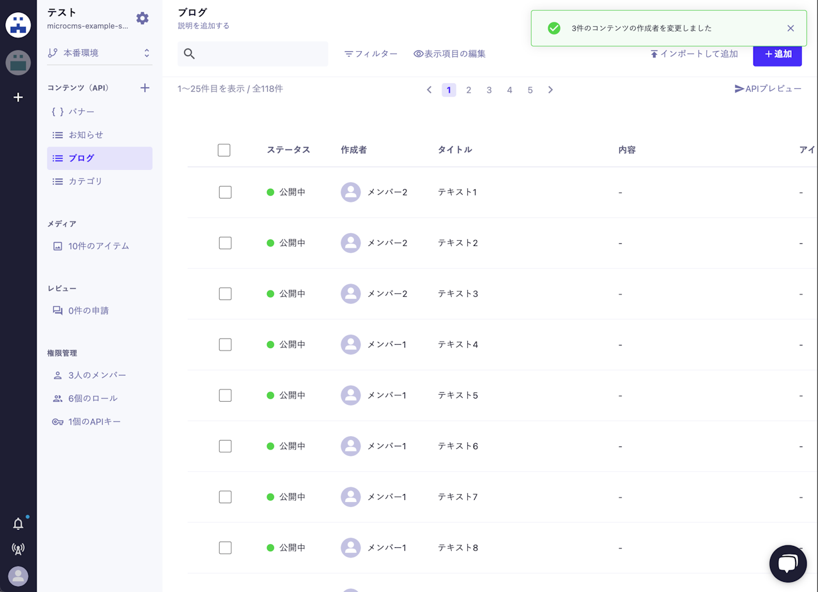This screenshot has height=592, width=818.
Task: Go to page 3 of the blog list
Action: (x=489, y=90)
